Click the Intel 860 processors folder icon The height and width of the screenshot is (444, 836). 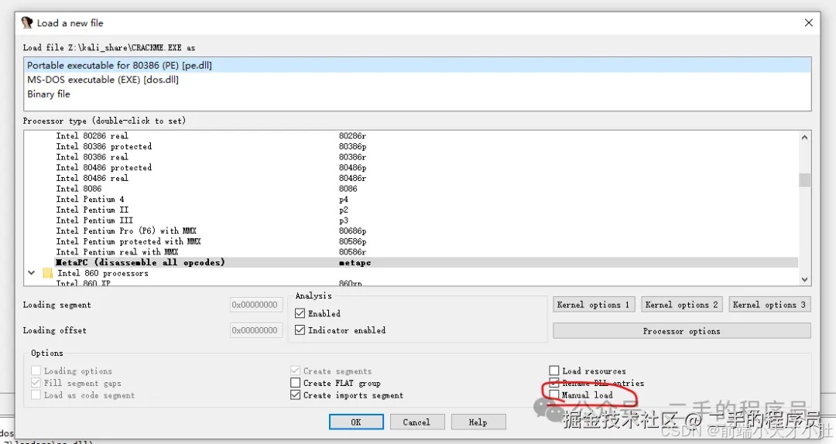pos(47,273)
